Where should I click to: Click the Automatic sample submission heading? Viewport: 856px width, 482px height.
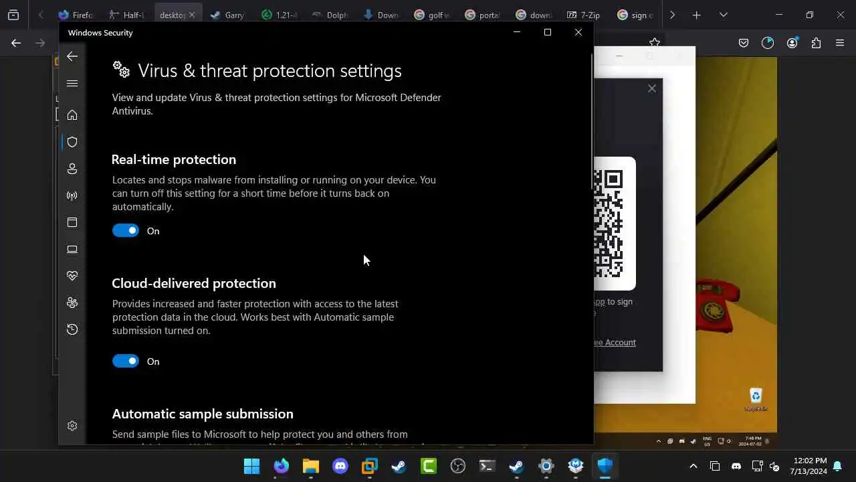[203, 414]
